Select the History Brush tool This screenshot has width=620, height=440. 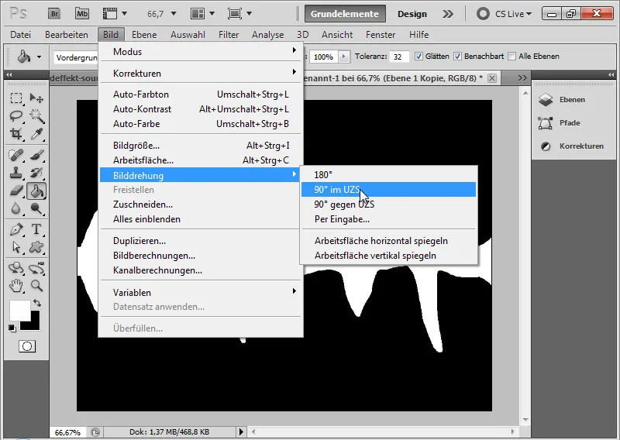tap(36, 173)
